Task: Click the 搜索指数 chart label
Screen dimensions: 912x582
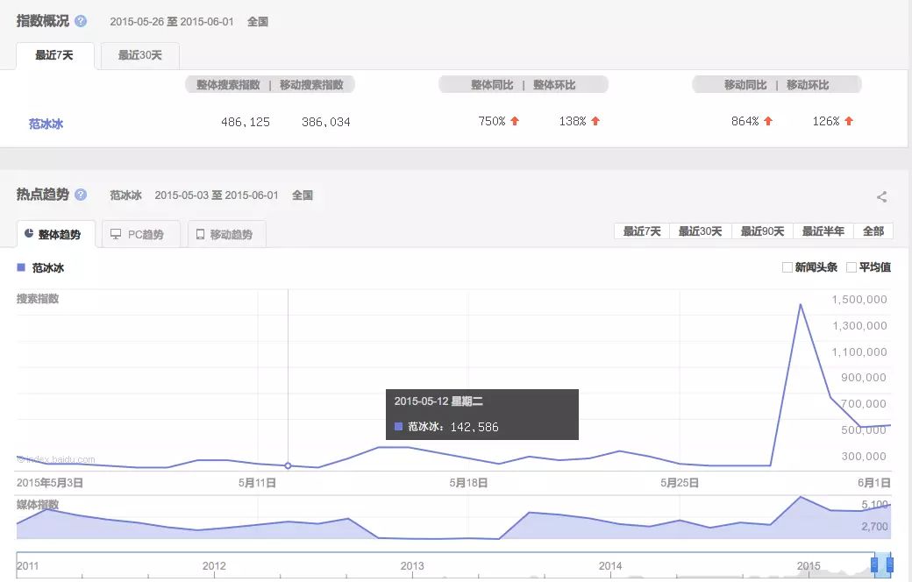Action: point(38,299)
